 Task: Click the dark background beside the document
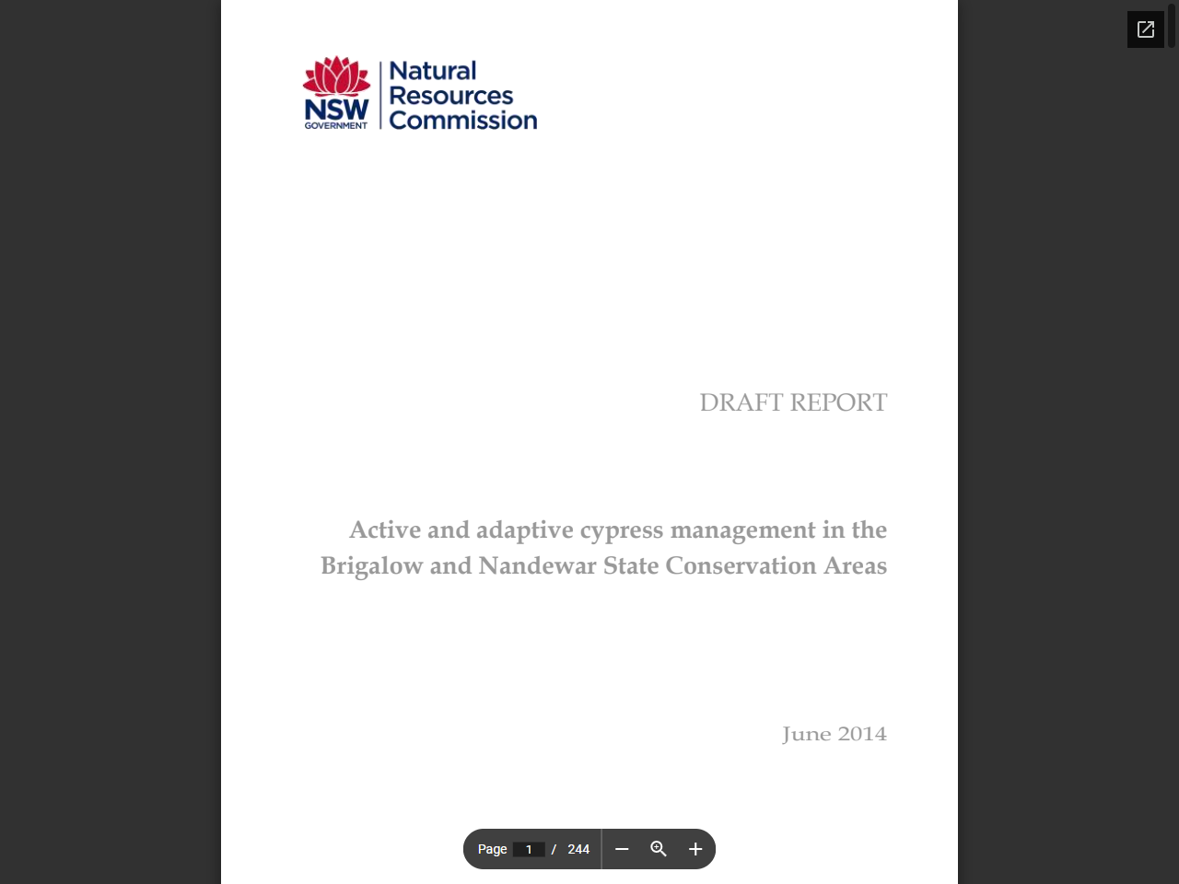[x=111, y=442]
